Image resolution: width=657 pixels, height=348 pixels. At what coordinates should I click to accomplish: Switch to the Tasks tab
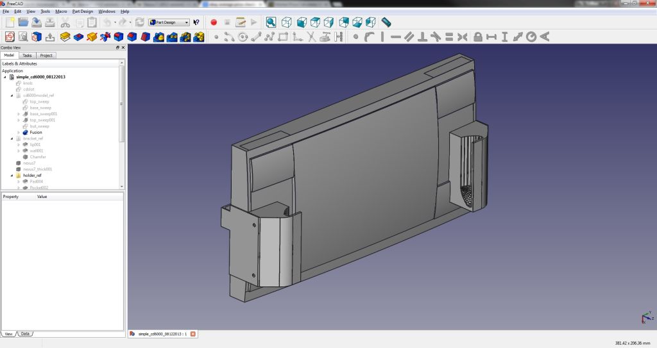point(27,55)
